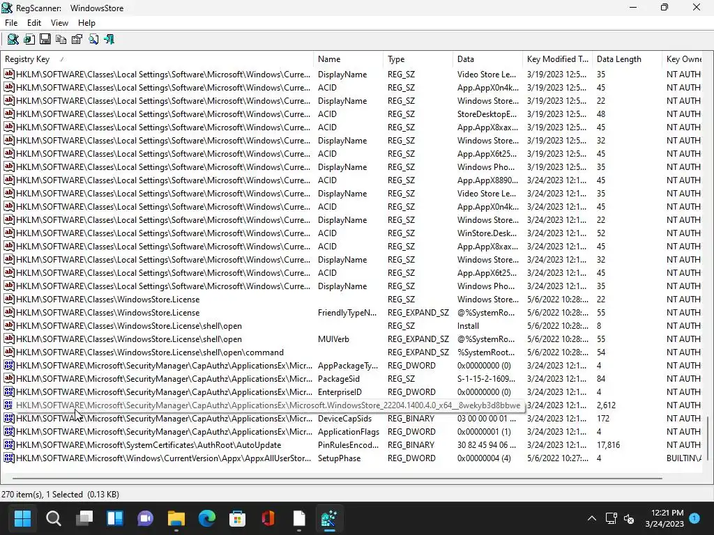Click the 'S-1-15-2-1609...' data cell

tap(486, 378)
